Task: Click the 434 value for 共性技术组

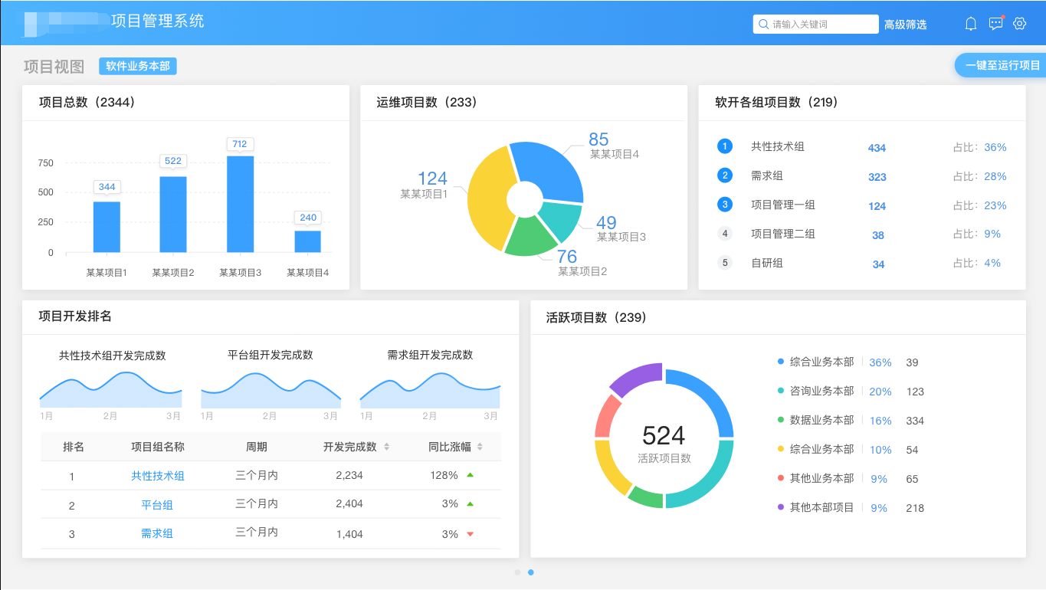Action: (x=877, y=148)
